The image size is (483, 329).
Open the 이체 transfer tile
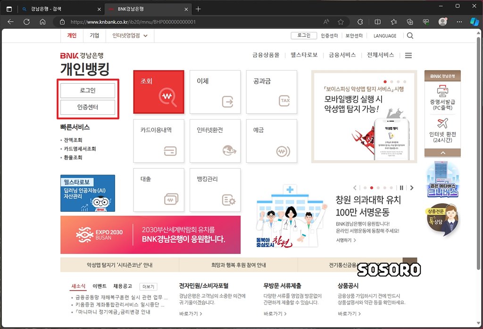point(215,92)
